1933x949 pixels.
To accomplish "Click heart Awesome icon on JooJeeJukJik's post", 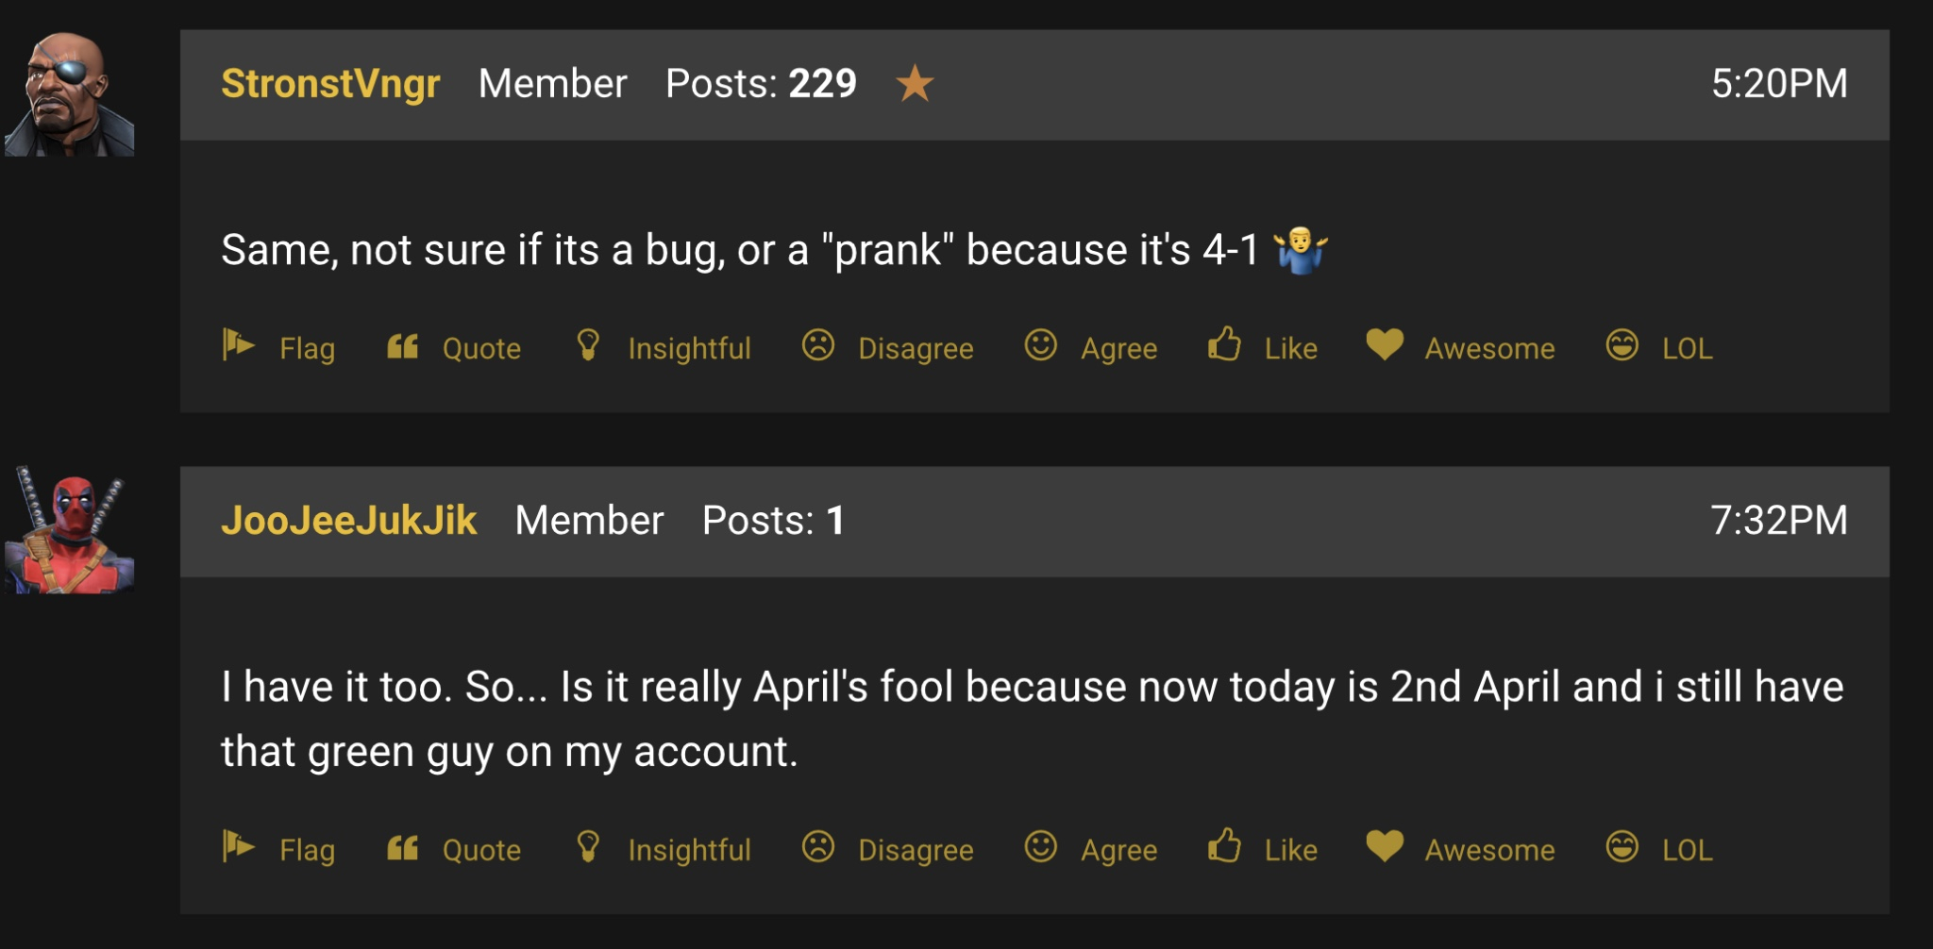I will pyautogui.click(x=1385, y=846).
